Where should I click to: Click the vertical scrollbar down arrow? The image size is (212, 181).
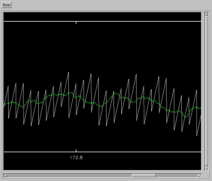pos(206,168)
